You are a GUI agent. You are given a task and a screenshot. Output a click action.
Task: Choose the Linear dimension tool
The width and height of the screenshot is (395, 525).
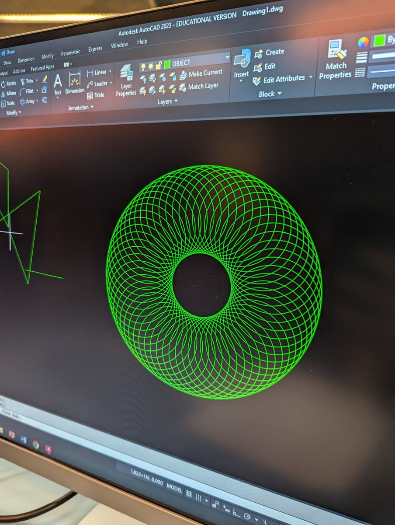point(97,73)
